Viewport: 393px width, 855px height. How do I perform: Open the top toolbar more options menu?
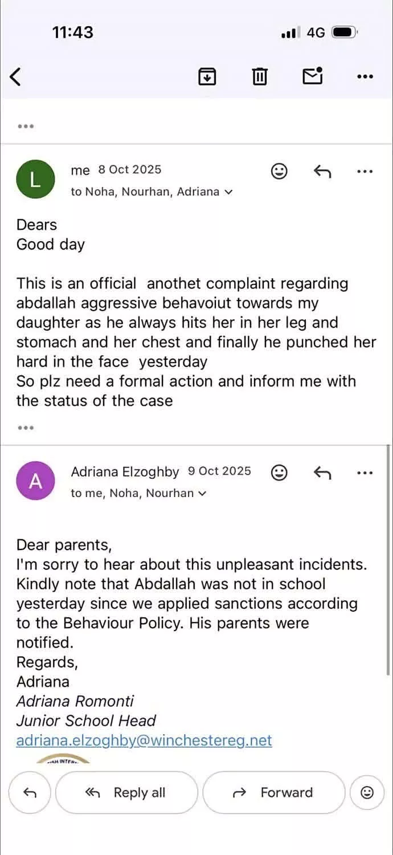tap(365, 76)
